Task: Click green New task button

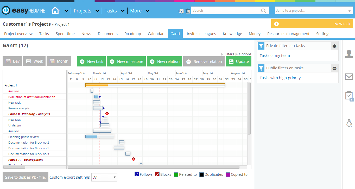Action: pyautogui.click(x=91, y=62)
